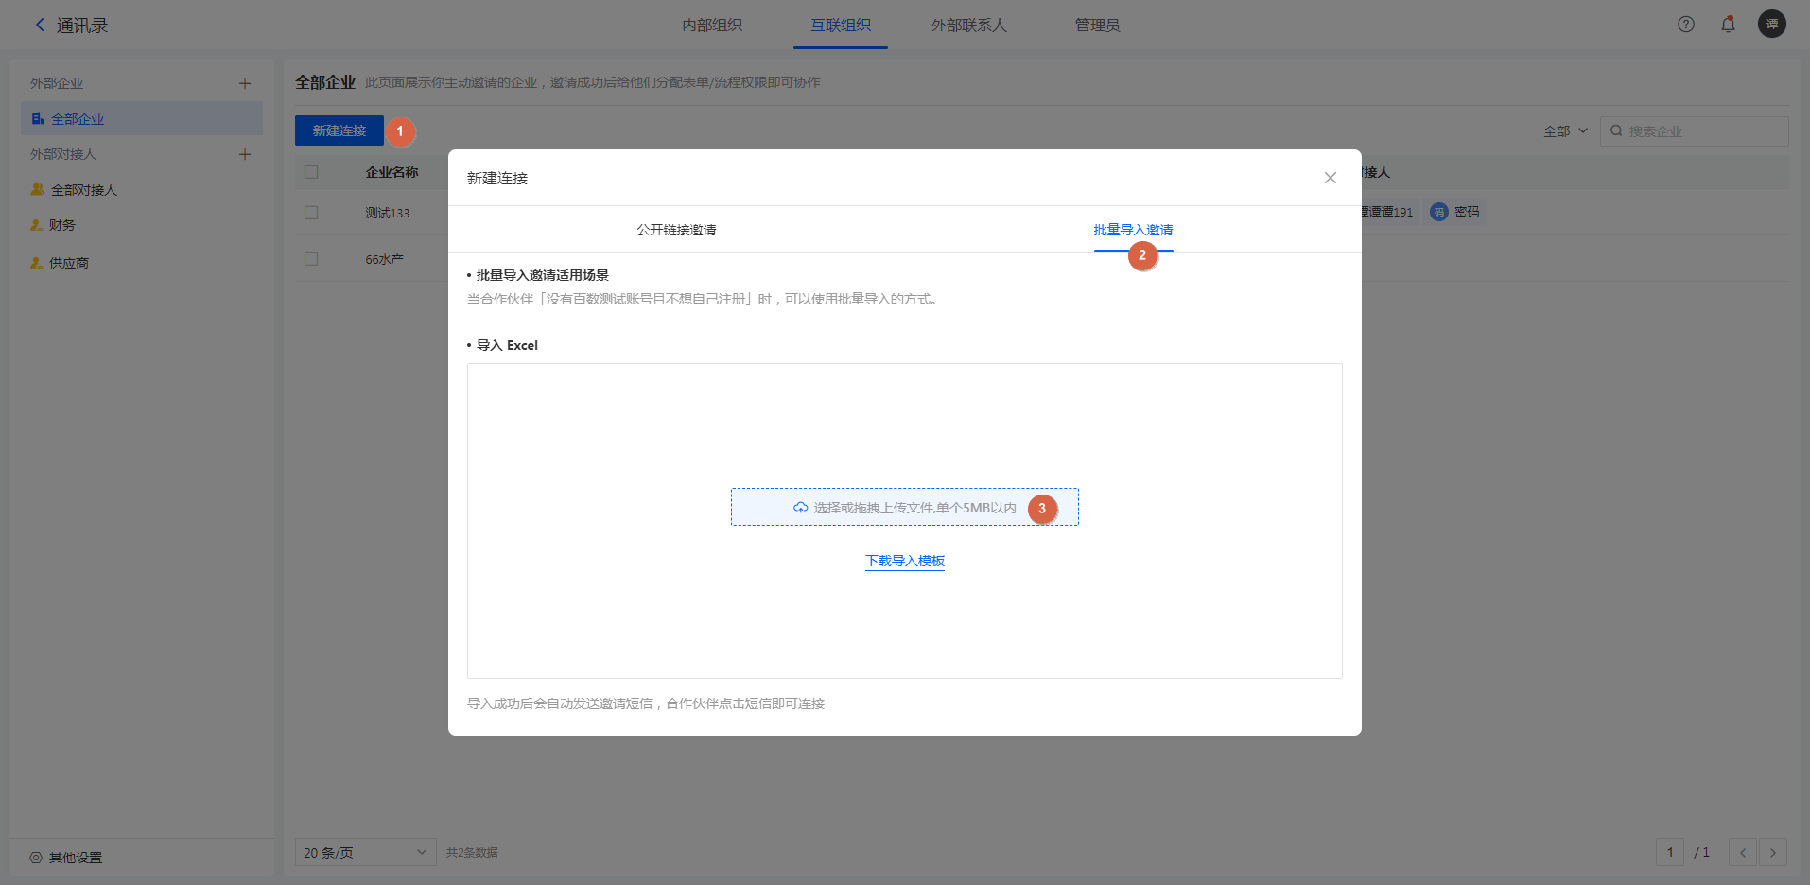Close the 新建连接 dialog
This screenshot has height=885, width=1810.
[1330, 178]
